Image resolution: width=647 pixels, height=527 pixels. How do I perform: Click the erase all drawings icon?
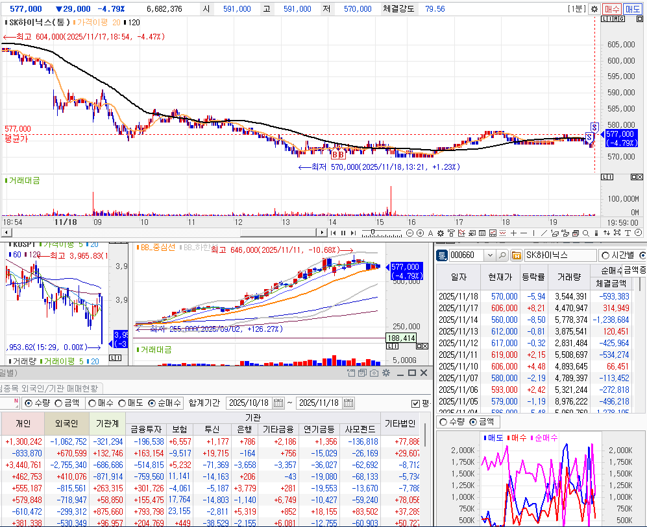point(565,233)
